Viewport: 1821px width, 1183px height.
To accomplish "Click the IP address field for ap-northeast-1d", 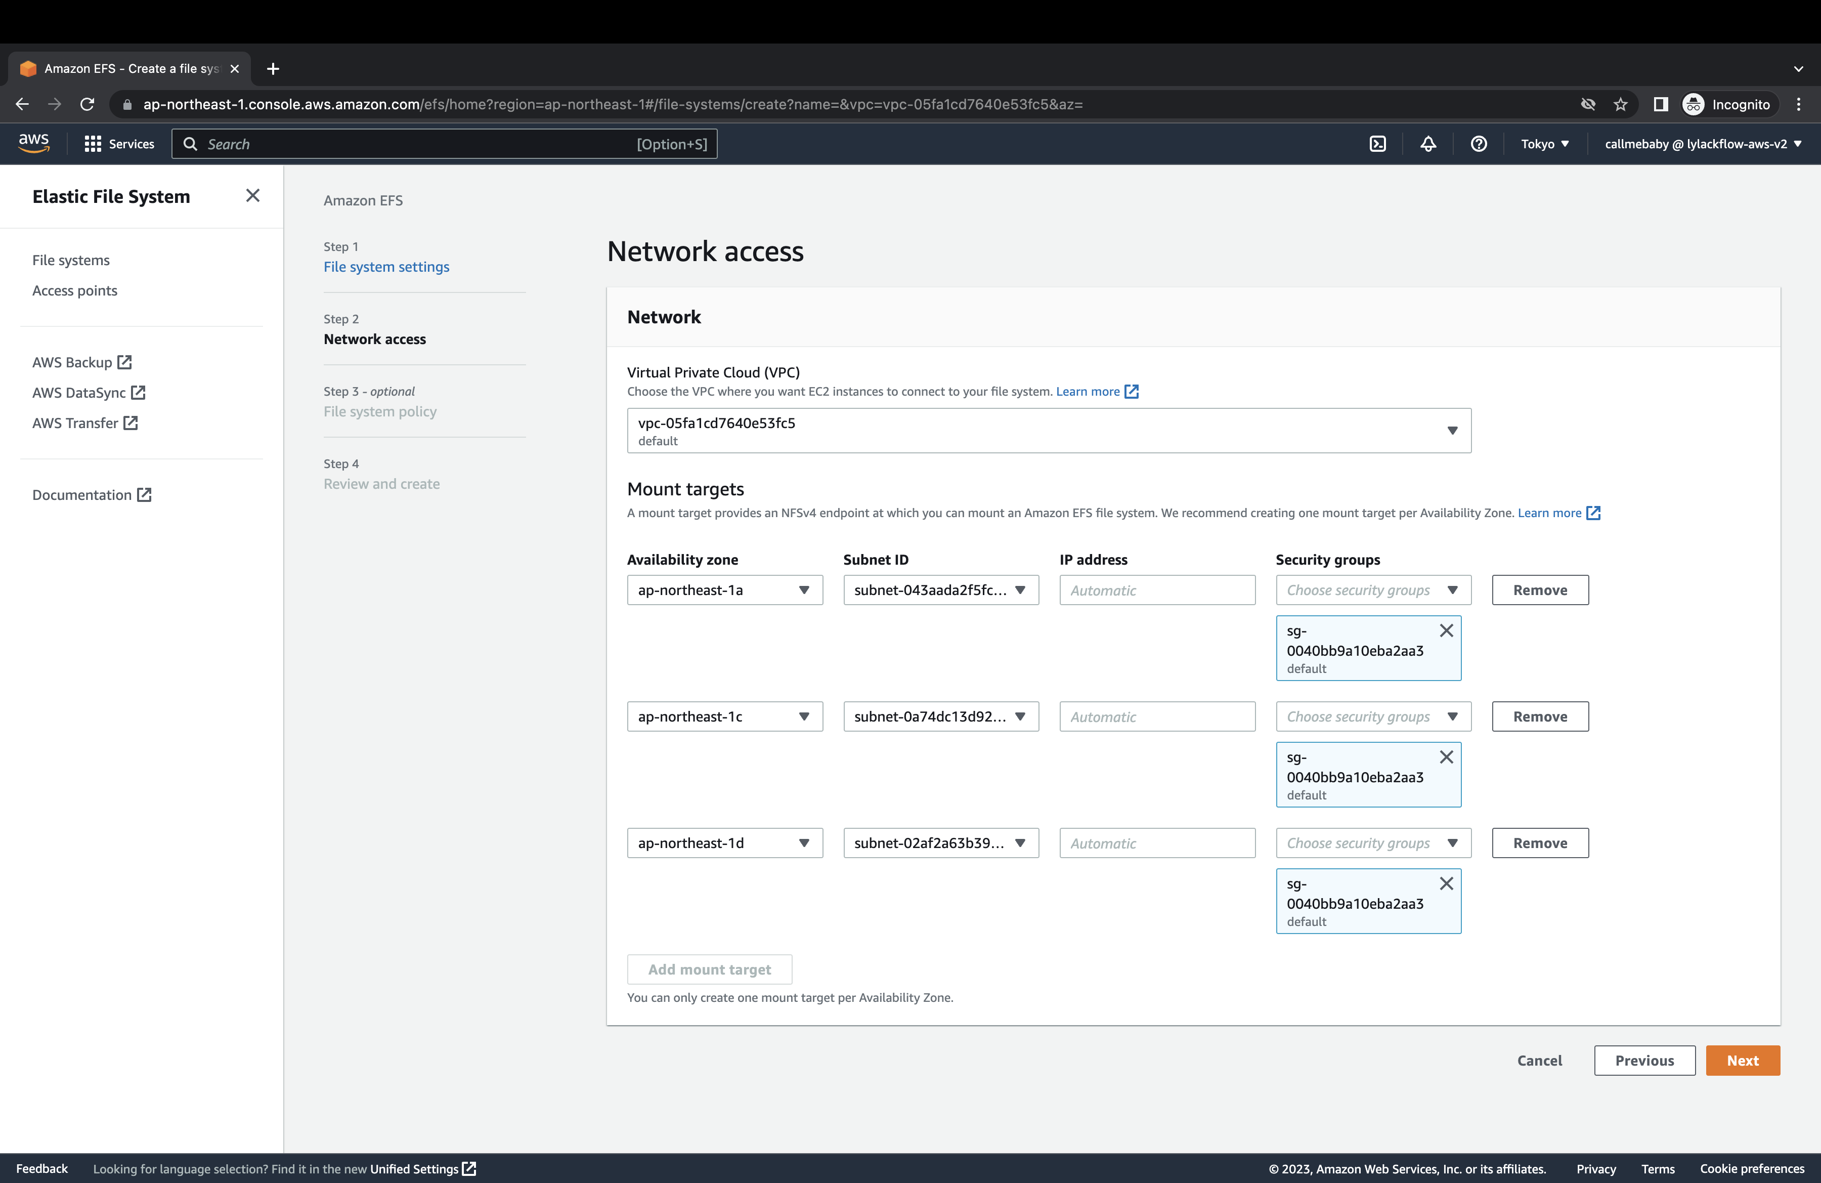I will point(1157,842).
